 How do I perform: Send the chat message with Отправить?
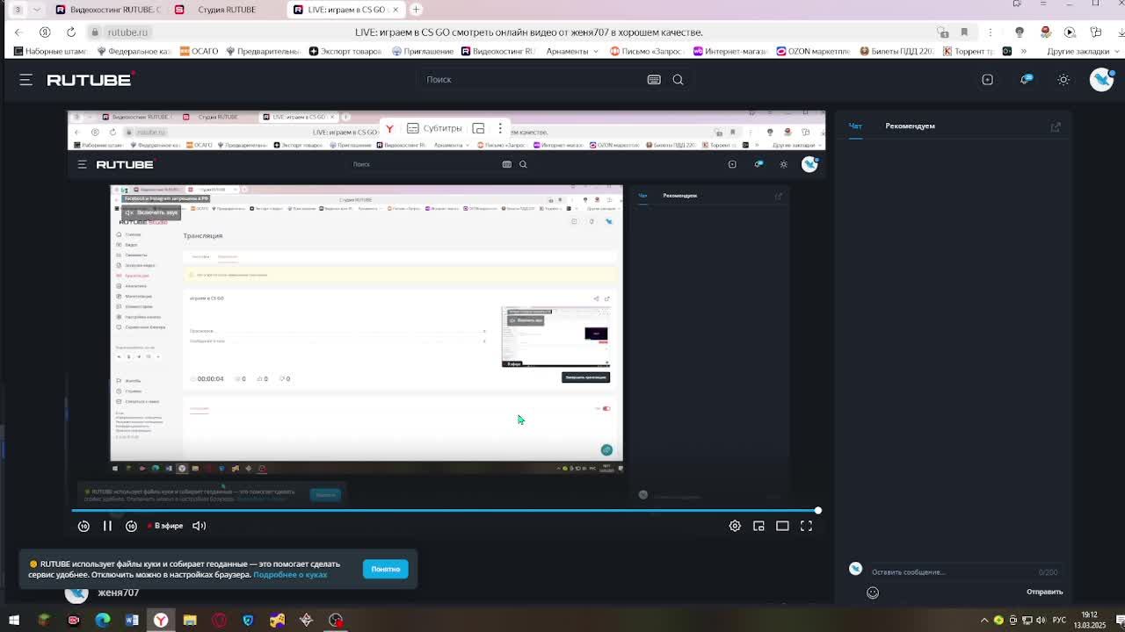tap(1045, 592)
